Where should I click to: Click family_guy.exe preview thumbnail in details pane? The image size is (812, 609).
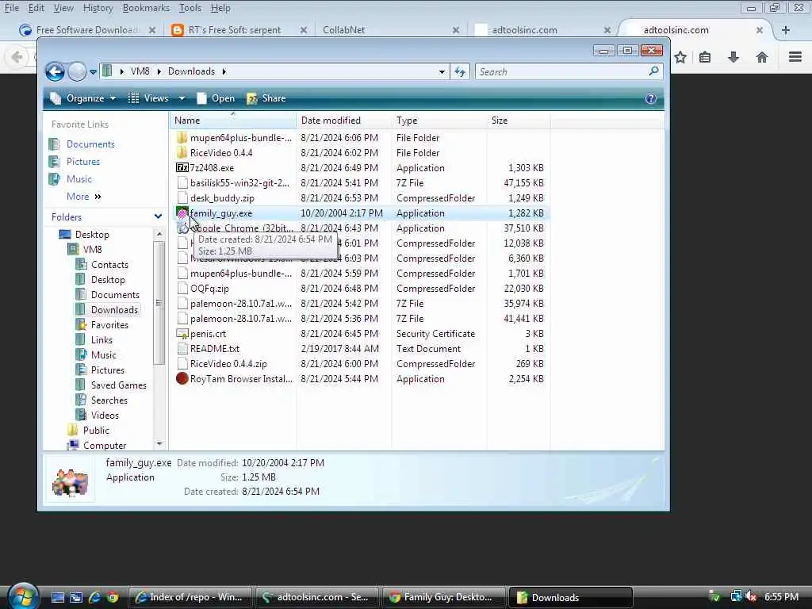[70, 481]
